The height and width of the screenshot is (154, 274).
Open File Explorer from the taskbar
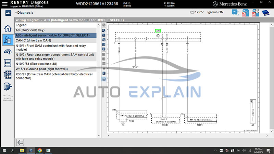coord(22,150)
